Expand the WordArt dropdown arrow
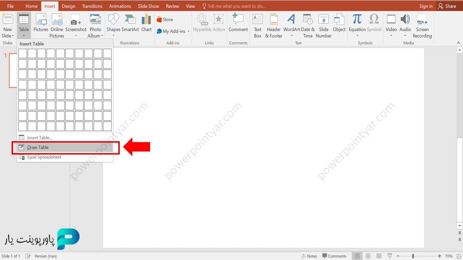Viewport: 463px width, 260px height. pos(292,36)
